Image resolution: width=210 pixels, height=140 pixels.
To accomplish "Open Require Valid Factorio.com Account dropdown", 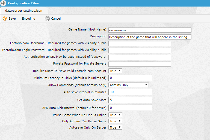I will [x=115, y=71].
